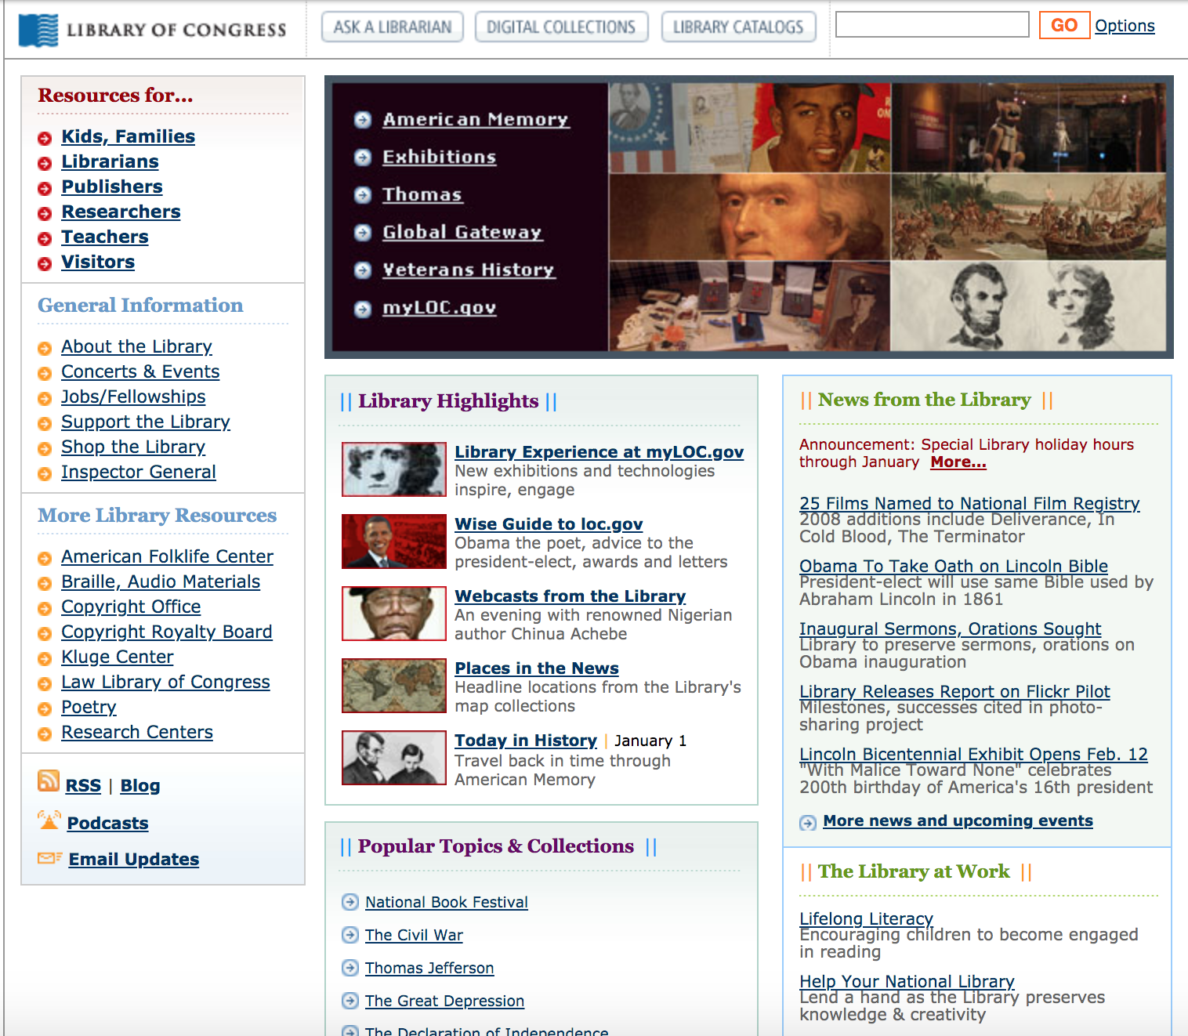Click the Today in History thumbnail
Image resolution: width=1188 pixels, height=1036 pixels.
pyautogui.click(x=394, y=758)
